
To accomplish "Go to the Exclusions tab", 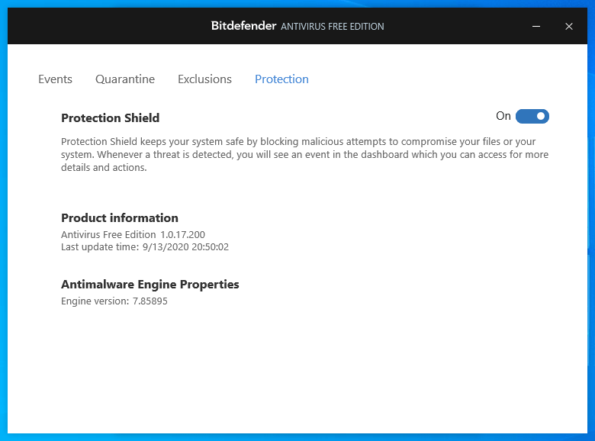I will click(204, 79).
